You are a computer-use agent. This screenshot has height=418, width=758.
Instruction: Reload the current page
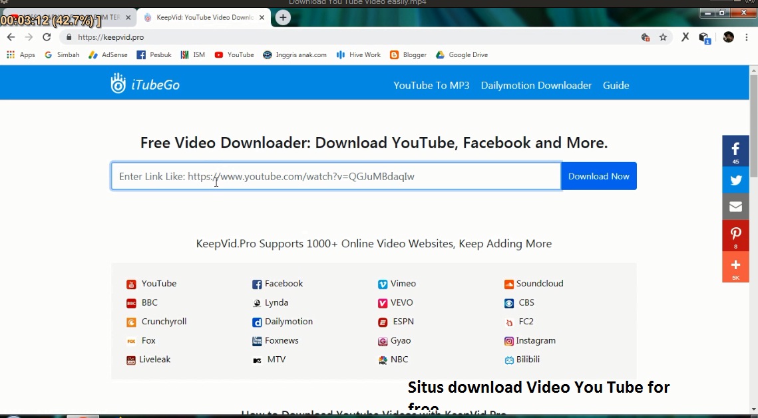47,37
